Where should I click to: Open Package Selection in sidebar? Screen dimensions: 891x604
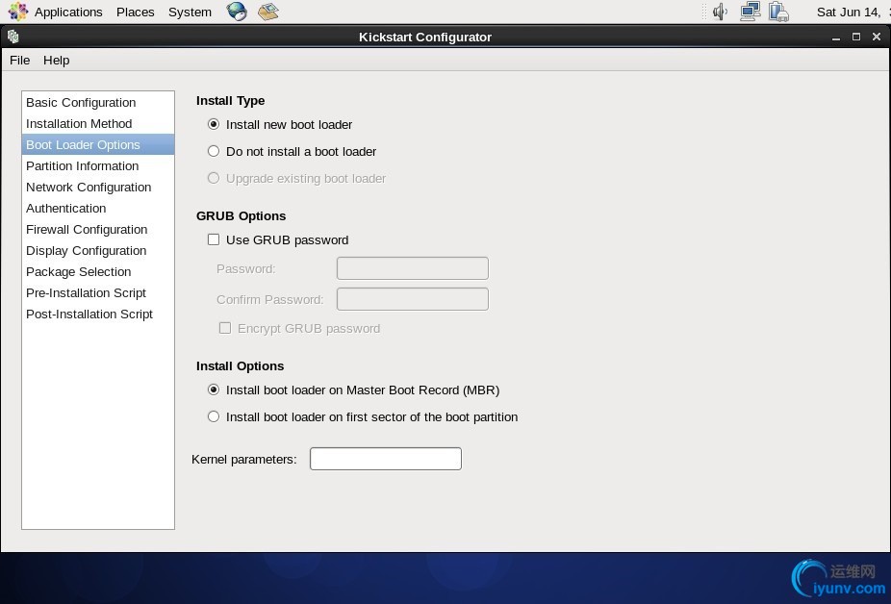[x=78, y=271]
